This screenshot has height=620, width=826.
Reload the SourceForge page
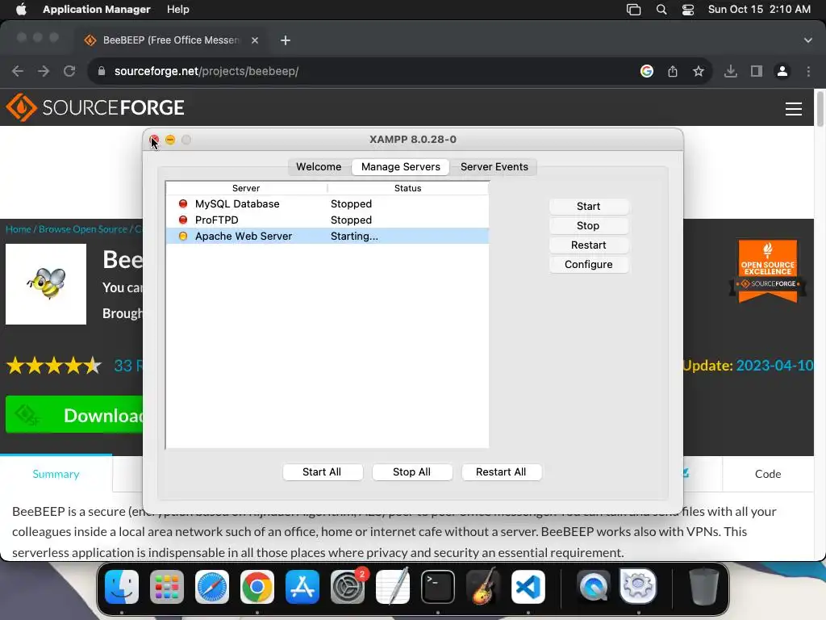69,71
